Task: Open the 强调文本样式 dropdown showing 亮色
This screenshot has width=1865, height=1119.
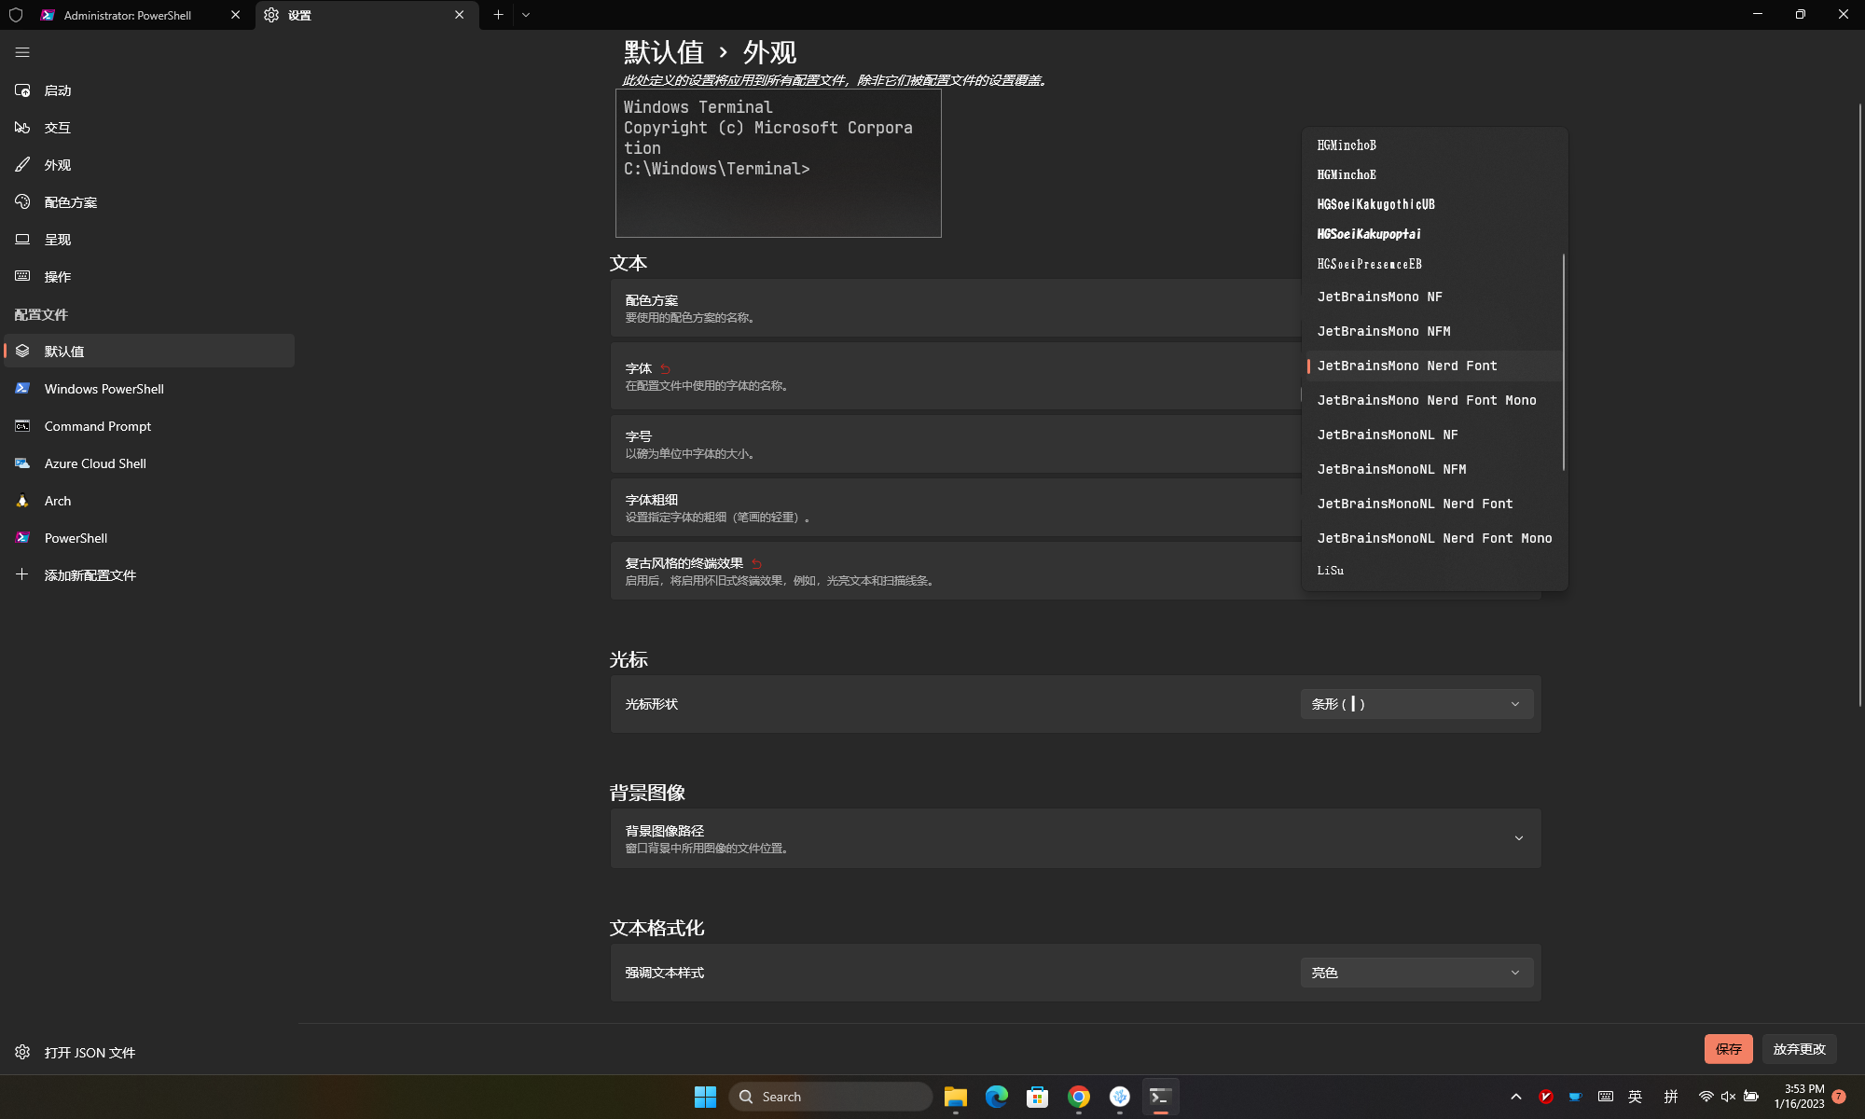Action: 1416,973
